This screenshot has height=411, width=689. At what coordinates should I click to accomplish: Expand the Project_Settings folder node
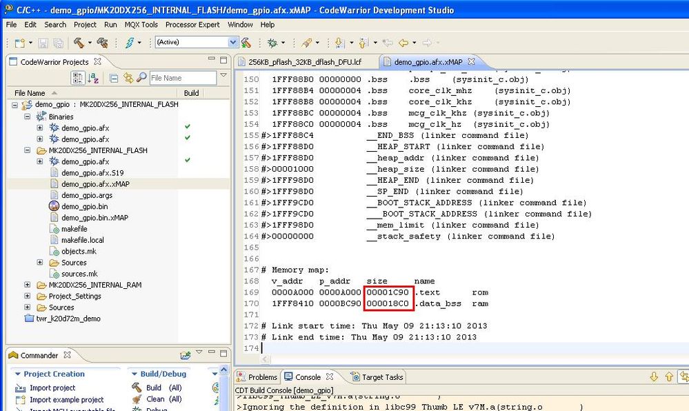[x=28, y=295]
